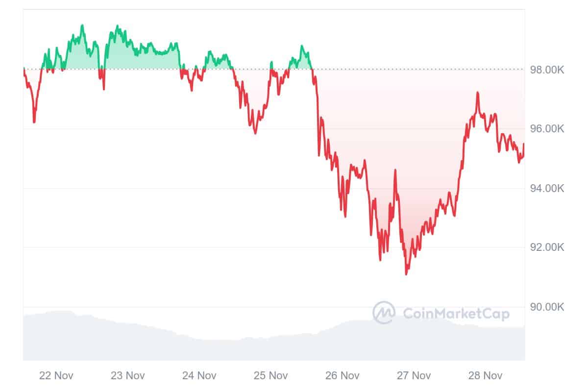The width and height of the screenshot is (588, 392).
Task: Click the CoinMarketCap logo icon
Action: click(x=384, y=313)
